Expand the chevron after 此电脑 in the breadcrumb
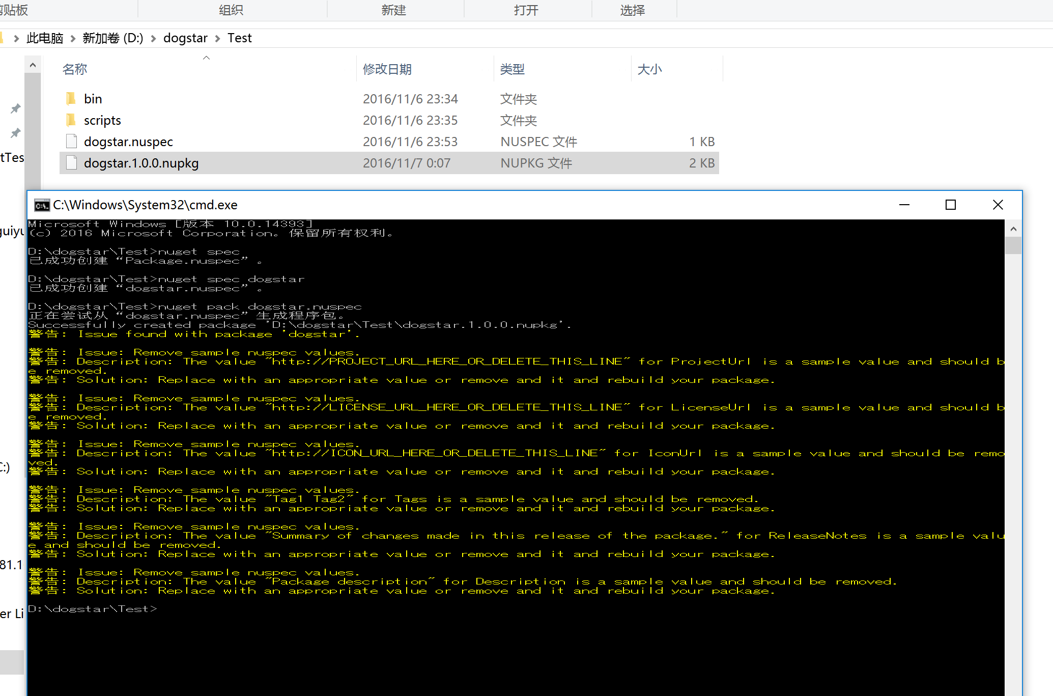The height and width of the screenshot is (696, 1053). click(73, 38)
